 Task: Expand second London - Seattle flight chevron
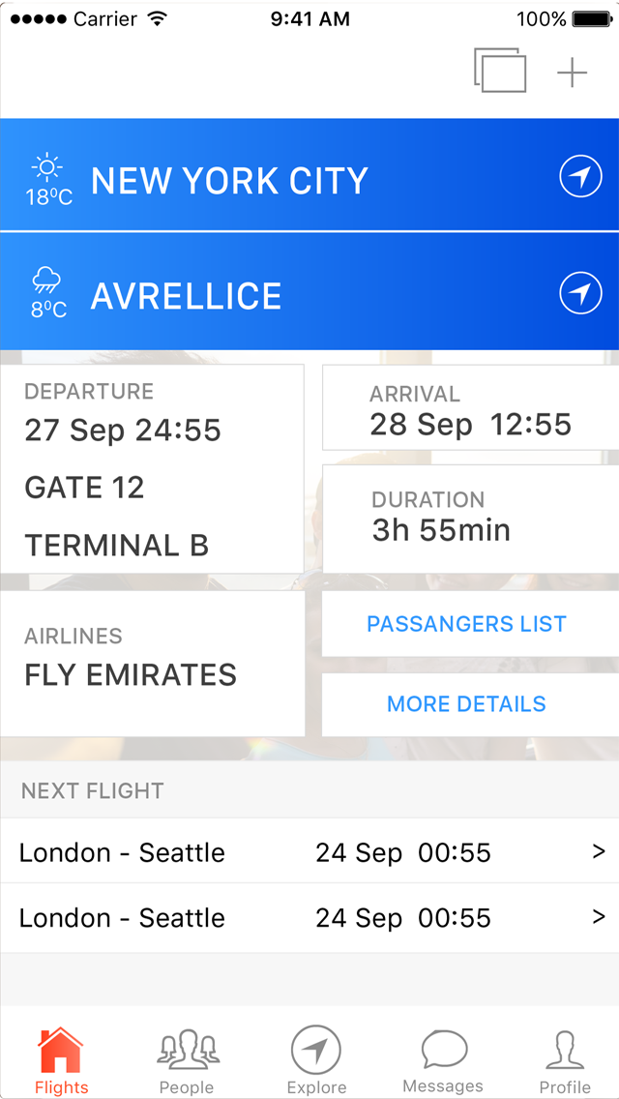[599, 916]
